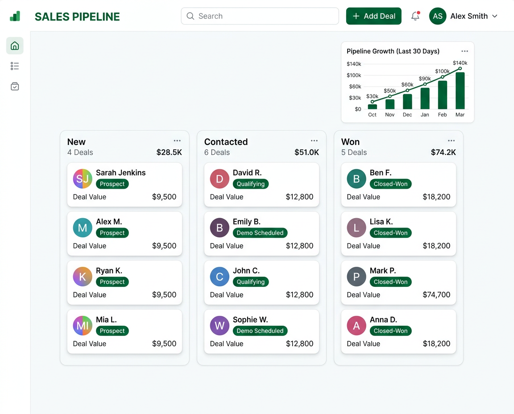Click Emily B.'s B avatar
The height and width of the screenshot is (414, 514).
[220, 228]
